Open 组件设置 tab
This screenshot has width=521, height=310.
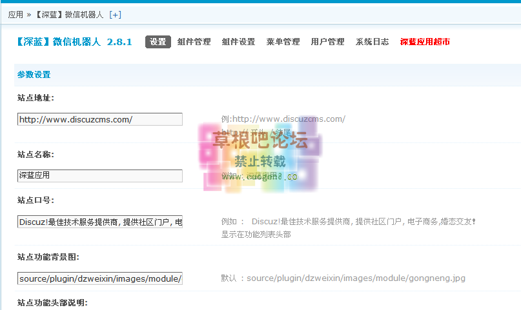click(x=239, y=42)
